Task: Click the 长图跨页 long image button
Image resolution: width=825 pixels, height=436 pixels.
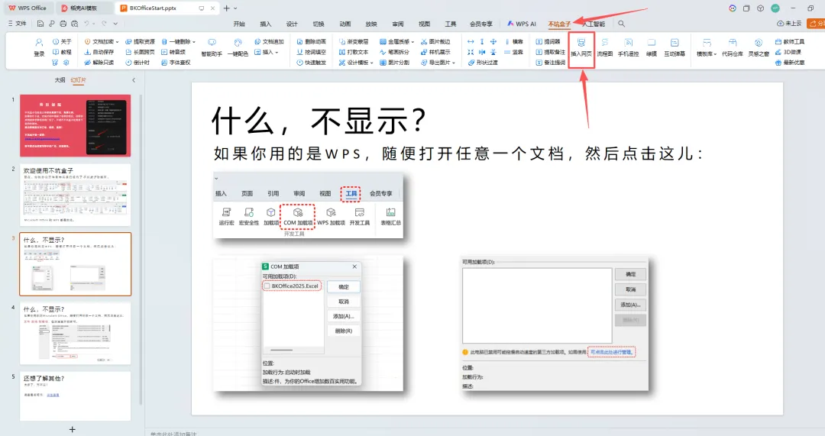Action: pos(140,52)
